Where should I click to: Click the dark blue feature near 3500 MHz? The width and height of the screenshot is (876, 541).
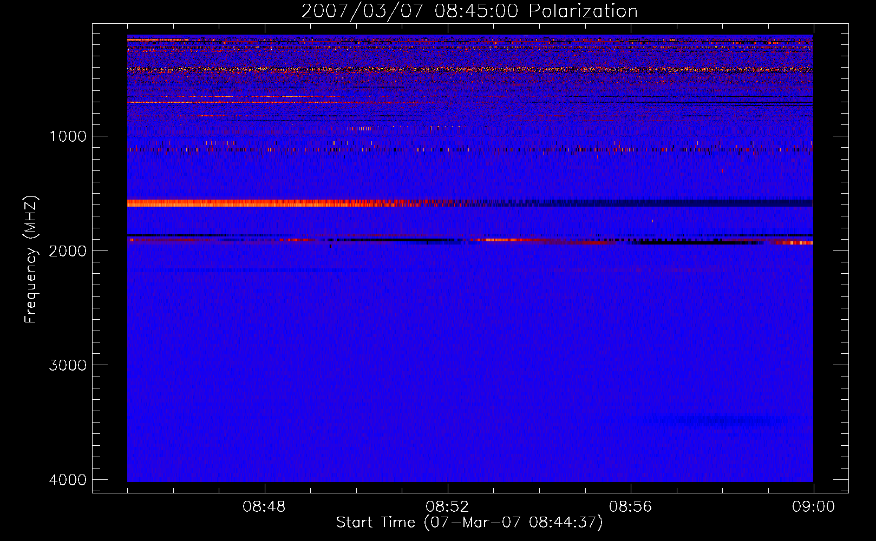720,420
